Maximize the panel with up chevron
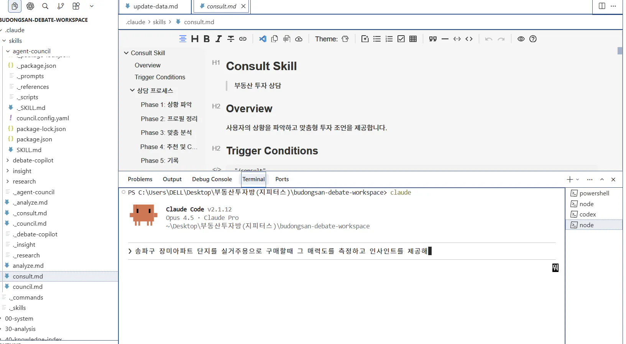The image size is (626, 344). click(602, 179)
